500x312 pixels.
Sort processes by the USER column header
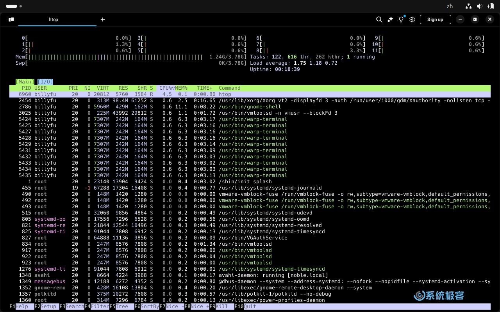41,88
